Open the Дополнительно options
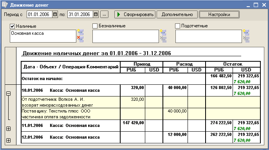The image size is (269, 150). pyautogui.click(x=177, y=14)
